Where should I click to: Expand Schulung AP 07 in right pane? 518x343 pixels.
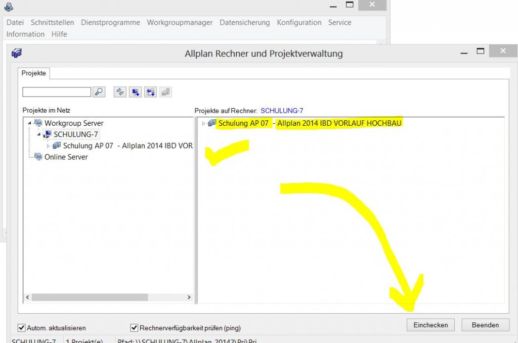click(x=204, y=123)
